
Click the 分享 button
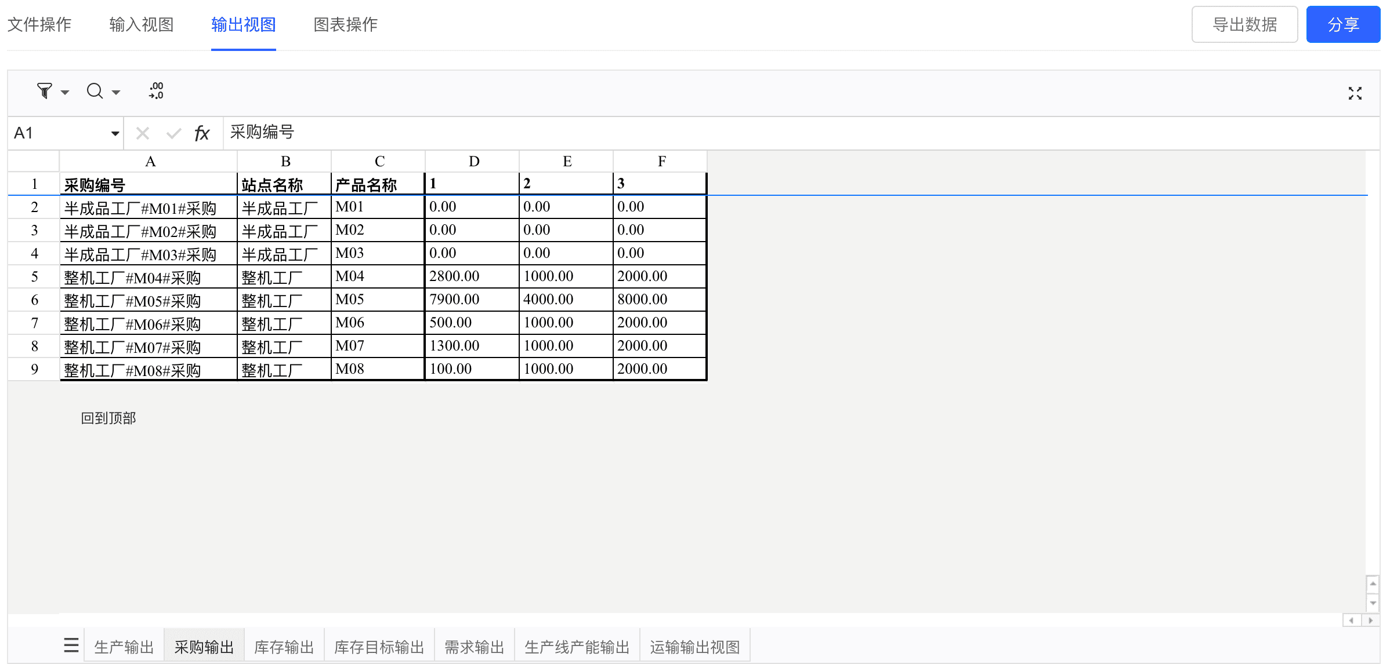(1343, 24)
